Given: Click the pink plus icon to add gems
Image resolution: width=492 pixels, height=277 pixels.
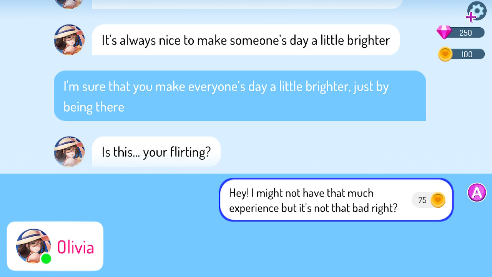Looking at the screenshot, I should [x=471, y=17].
